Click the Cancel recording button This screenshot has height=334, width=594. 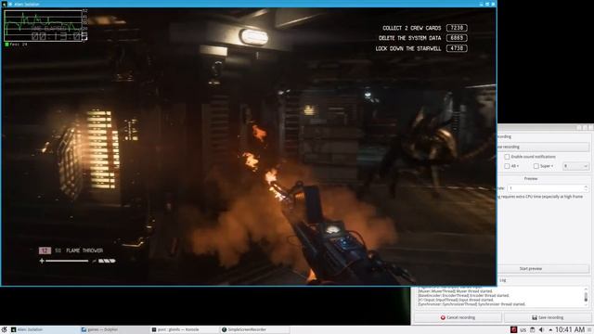click(458, 317)
